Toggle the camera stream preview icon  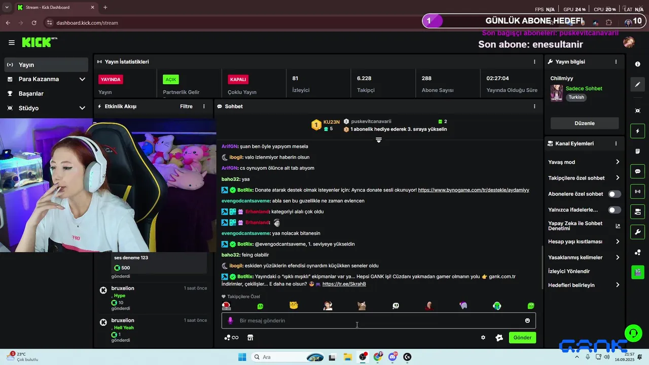(637, 211)
